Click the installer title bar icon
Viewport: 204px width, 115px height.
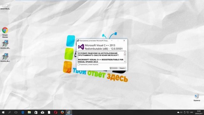point(78,41)
